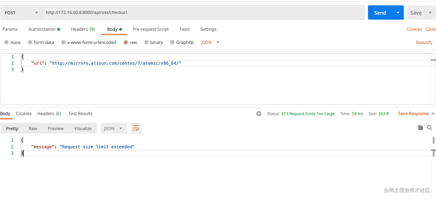
Task: Search the response with magnifier icon
Action: tap(430, 128)
